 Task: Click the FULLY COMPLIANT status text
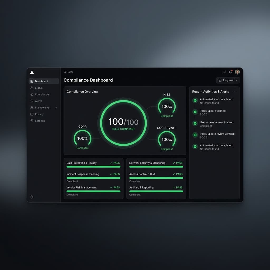[123, 129]
